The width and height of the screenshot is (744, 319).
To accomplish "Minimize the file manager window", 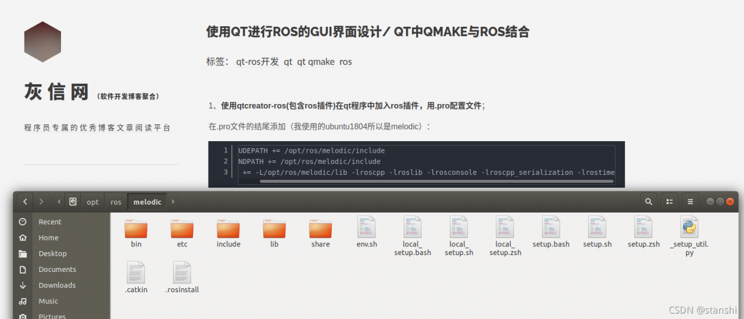I will (x=710, y=202).
